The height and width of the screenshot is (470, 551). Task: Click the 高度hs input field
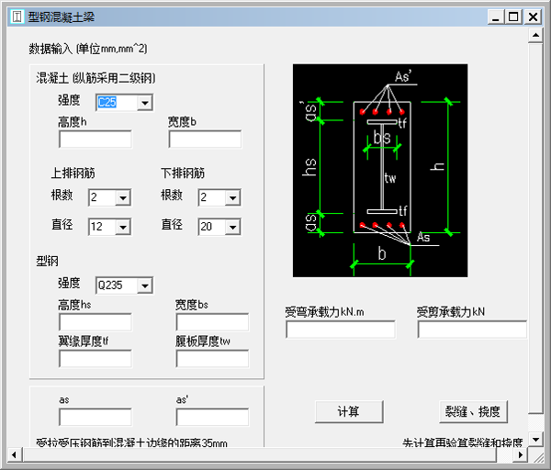96,322
